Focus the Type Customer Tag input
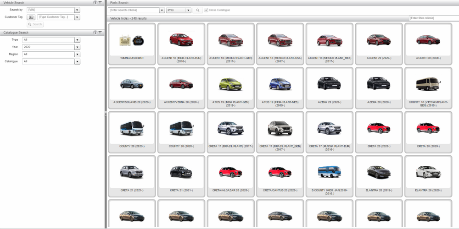The width and height of the screenshot is (459, 229). (x=56, y=17)
